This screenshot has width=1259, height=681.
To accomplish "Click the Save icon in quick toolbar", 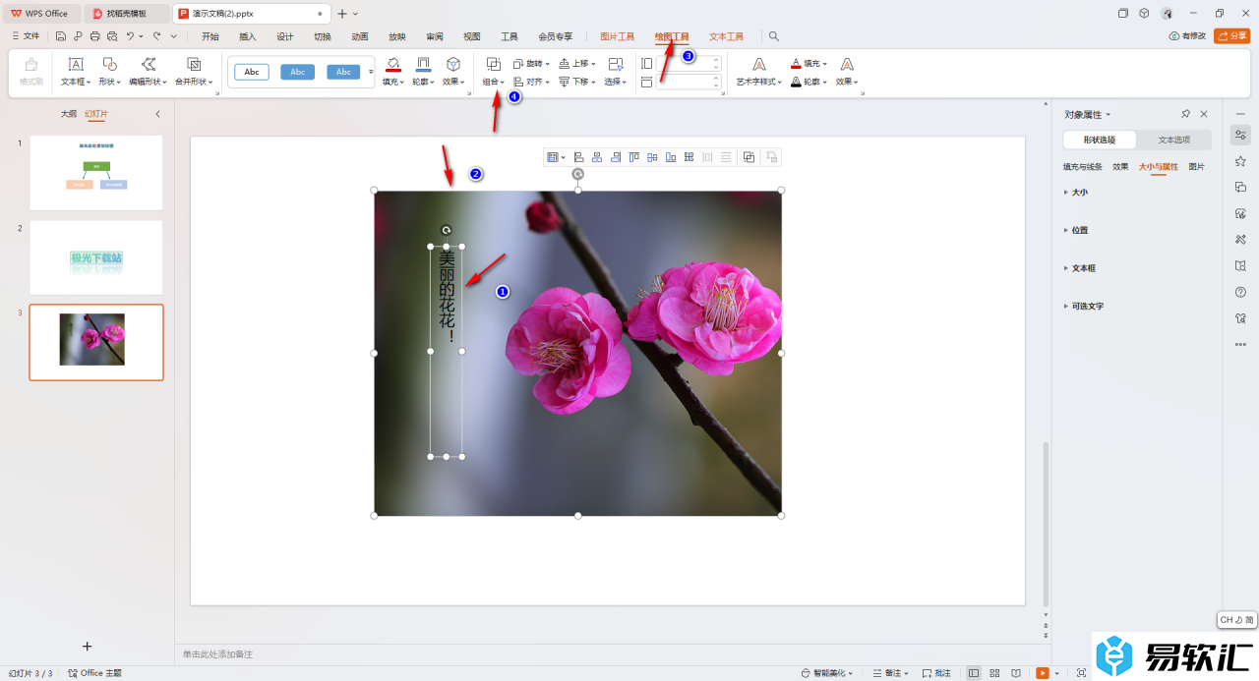I will (61, 36).
